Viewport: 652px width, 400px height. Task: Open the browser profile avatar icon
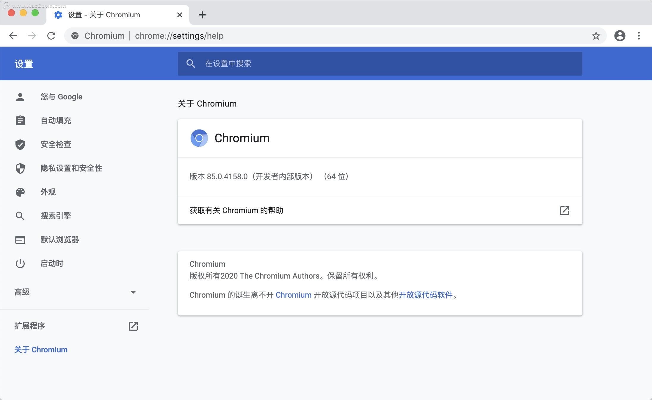point(620,36)
